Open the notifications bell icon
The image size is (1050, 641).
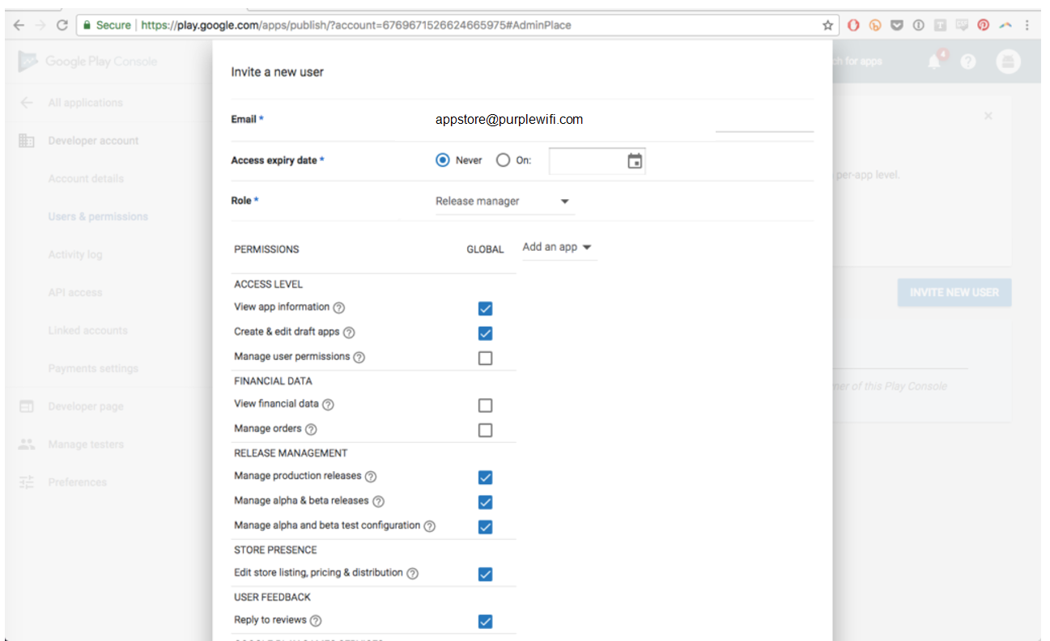pos(936,62)
